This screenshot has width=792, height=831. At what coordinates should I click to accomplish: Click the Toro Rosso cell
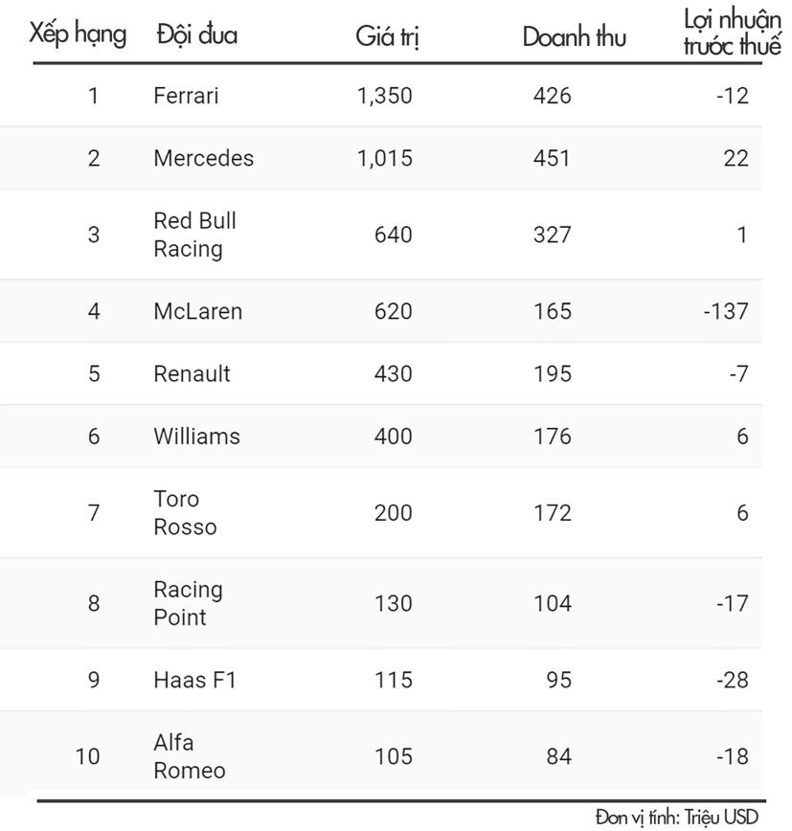(185, 513)
